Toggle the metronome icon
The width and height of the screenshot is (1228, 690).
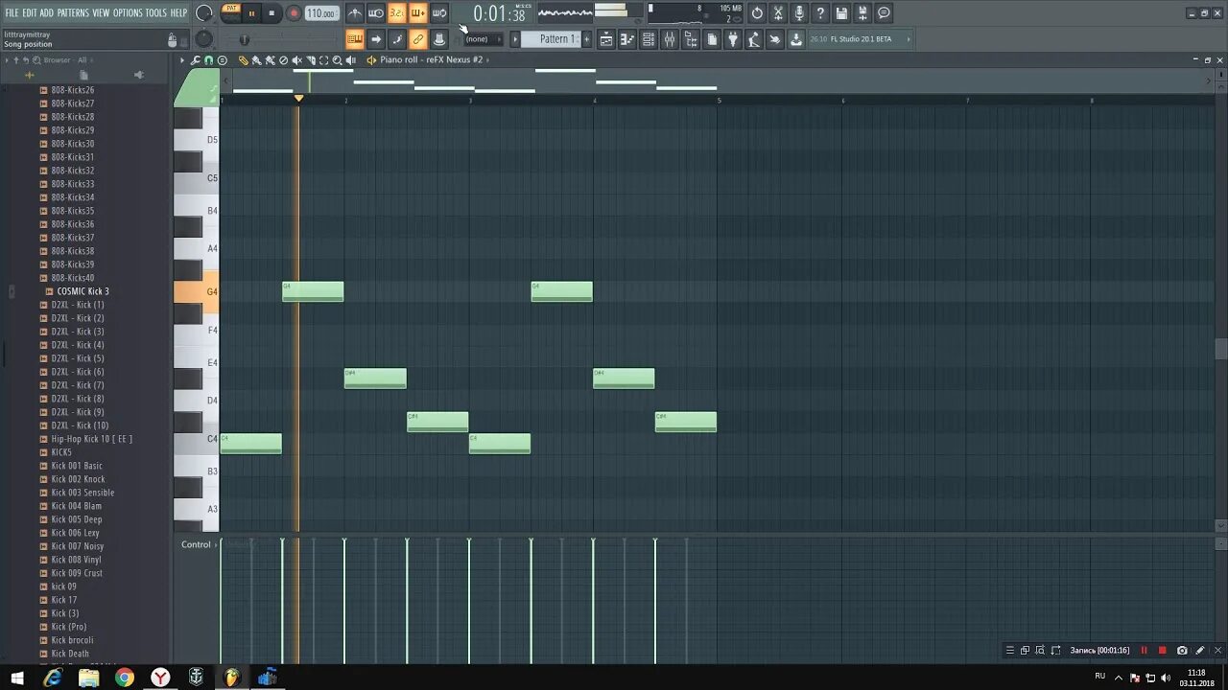coord(355,13)
